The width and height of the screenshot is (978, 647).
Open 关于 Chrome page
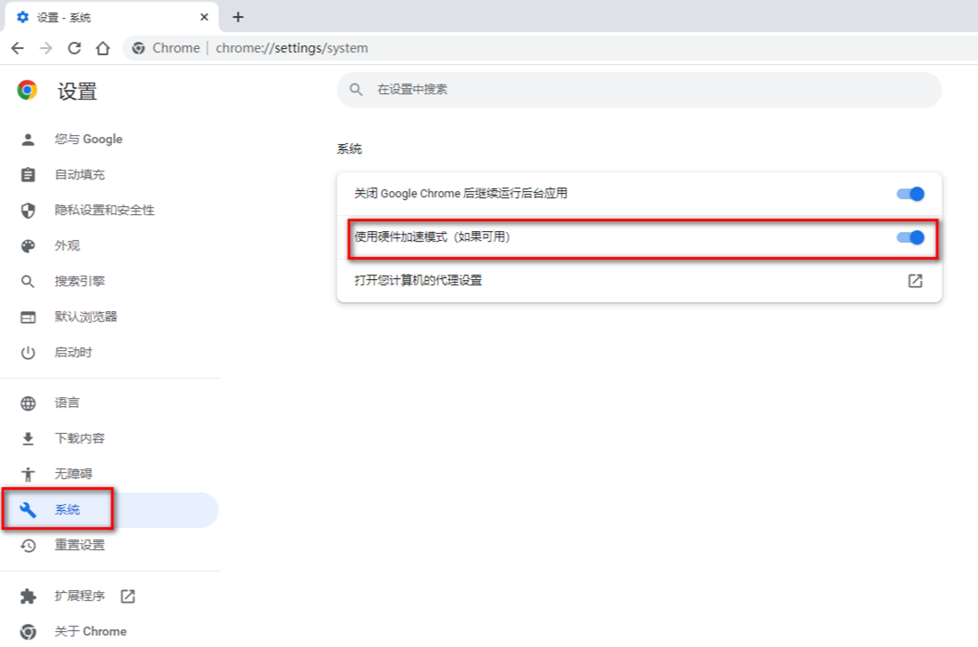[91, 631]
